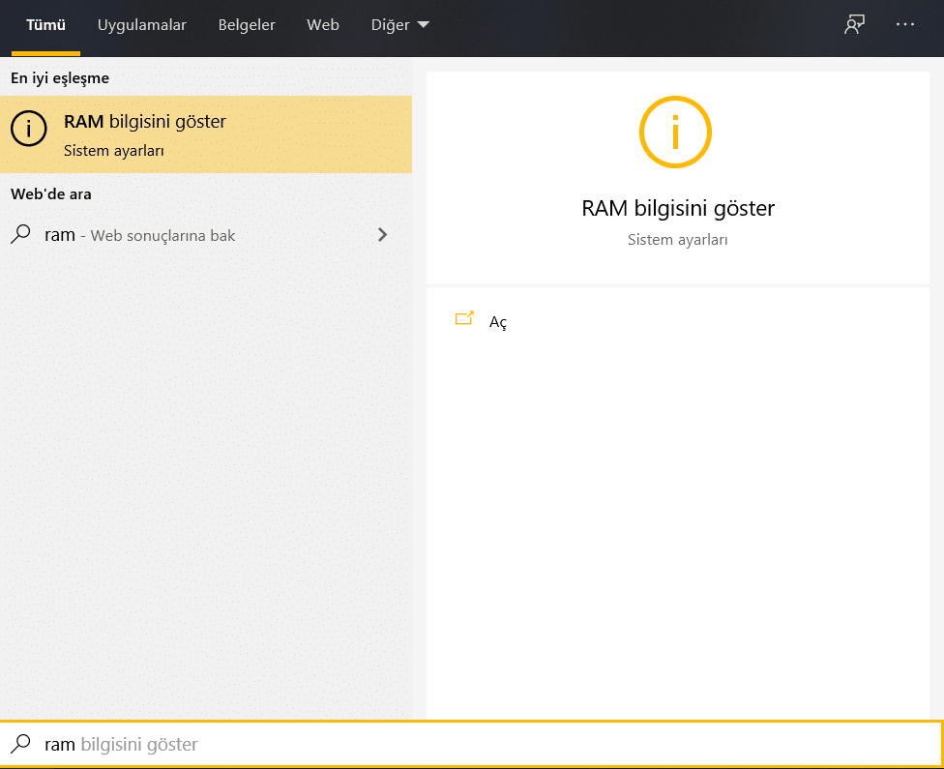Select the magnifier icon in the search box
The image size is (944, 769).
[x=21, y=744]
